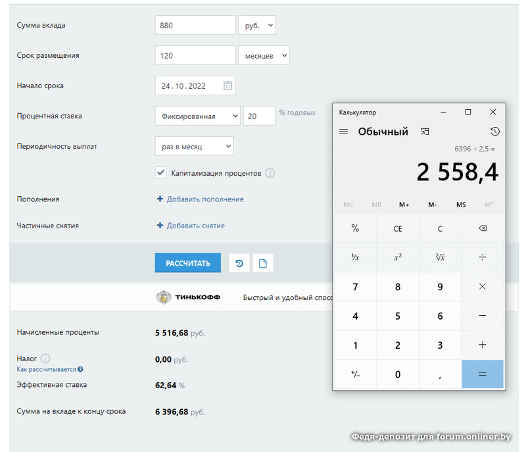
Task: Click the info icon beside Капитализация процентов
Action: click(x=270, y=173)
